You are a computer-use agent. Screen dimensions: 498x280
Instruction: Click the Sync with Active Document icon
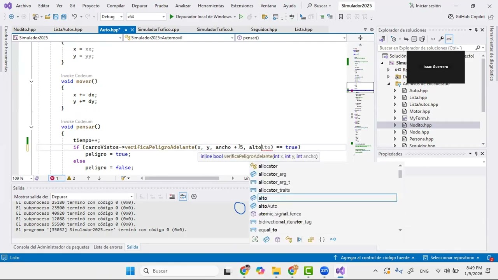406,39
